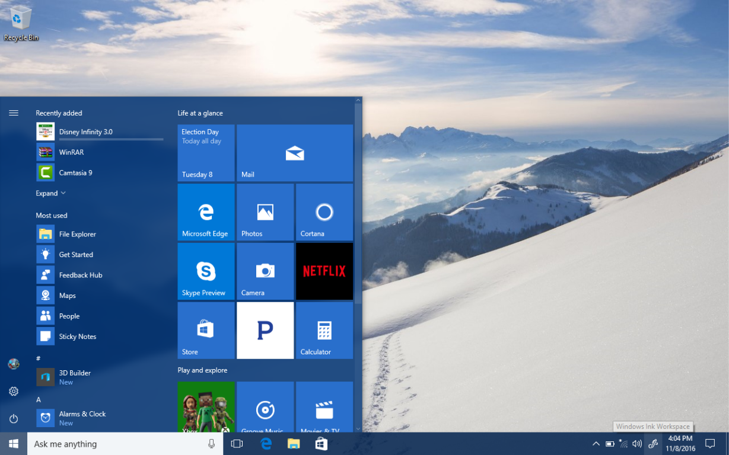This screenshot has height=455, width=729.
Task: Open the Cortana app tile
Action: click(324, 212)
